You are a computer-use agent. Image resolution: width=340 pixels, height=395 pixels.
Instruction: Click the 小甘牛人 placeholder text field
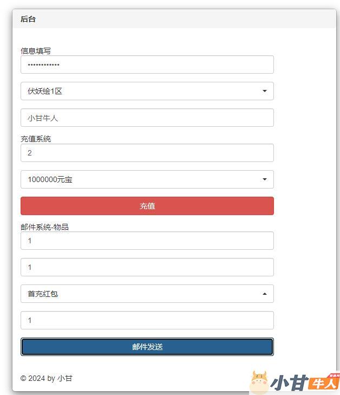[147, 118]
